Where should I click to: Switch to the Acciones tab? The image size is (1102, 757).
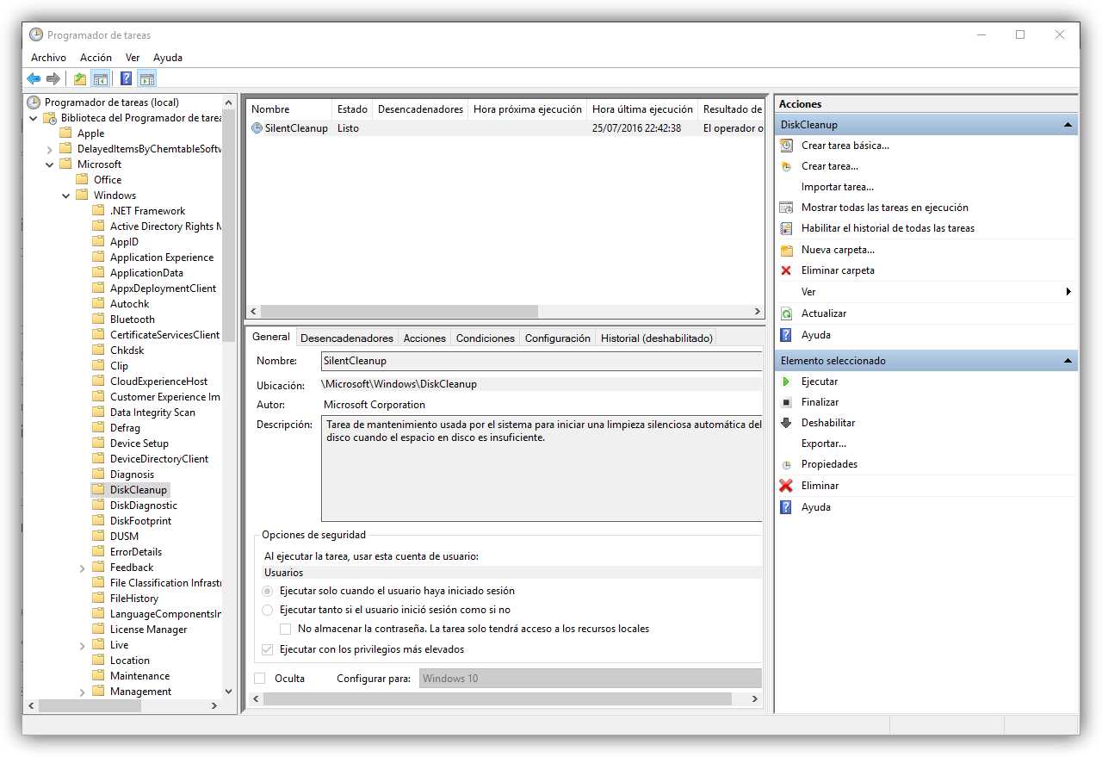pos(424,338)
